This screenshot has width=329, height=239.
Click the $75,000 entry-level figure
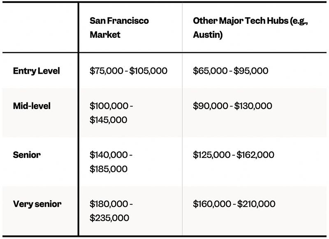pyautogui.click(x=106, y=71)
